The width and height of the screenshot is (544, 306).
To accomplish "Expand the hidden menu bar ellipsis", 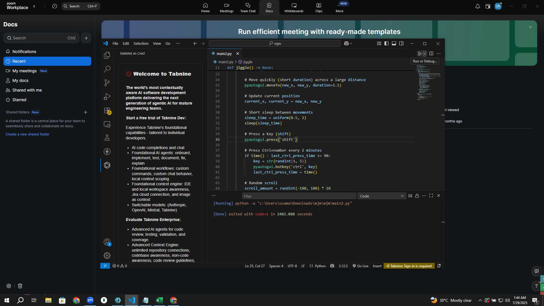I will 178,43.
